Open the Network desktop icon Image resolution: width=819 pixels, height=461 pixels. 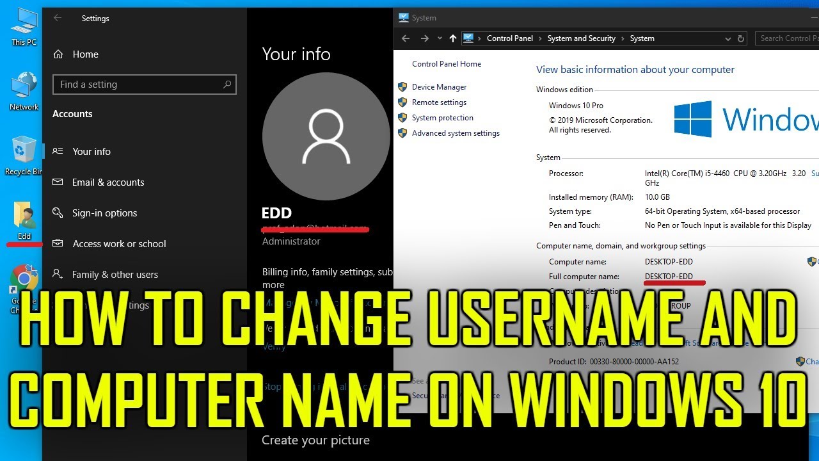coord(24,91)
